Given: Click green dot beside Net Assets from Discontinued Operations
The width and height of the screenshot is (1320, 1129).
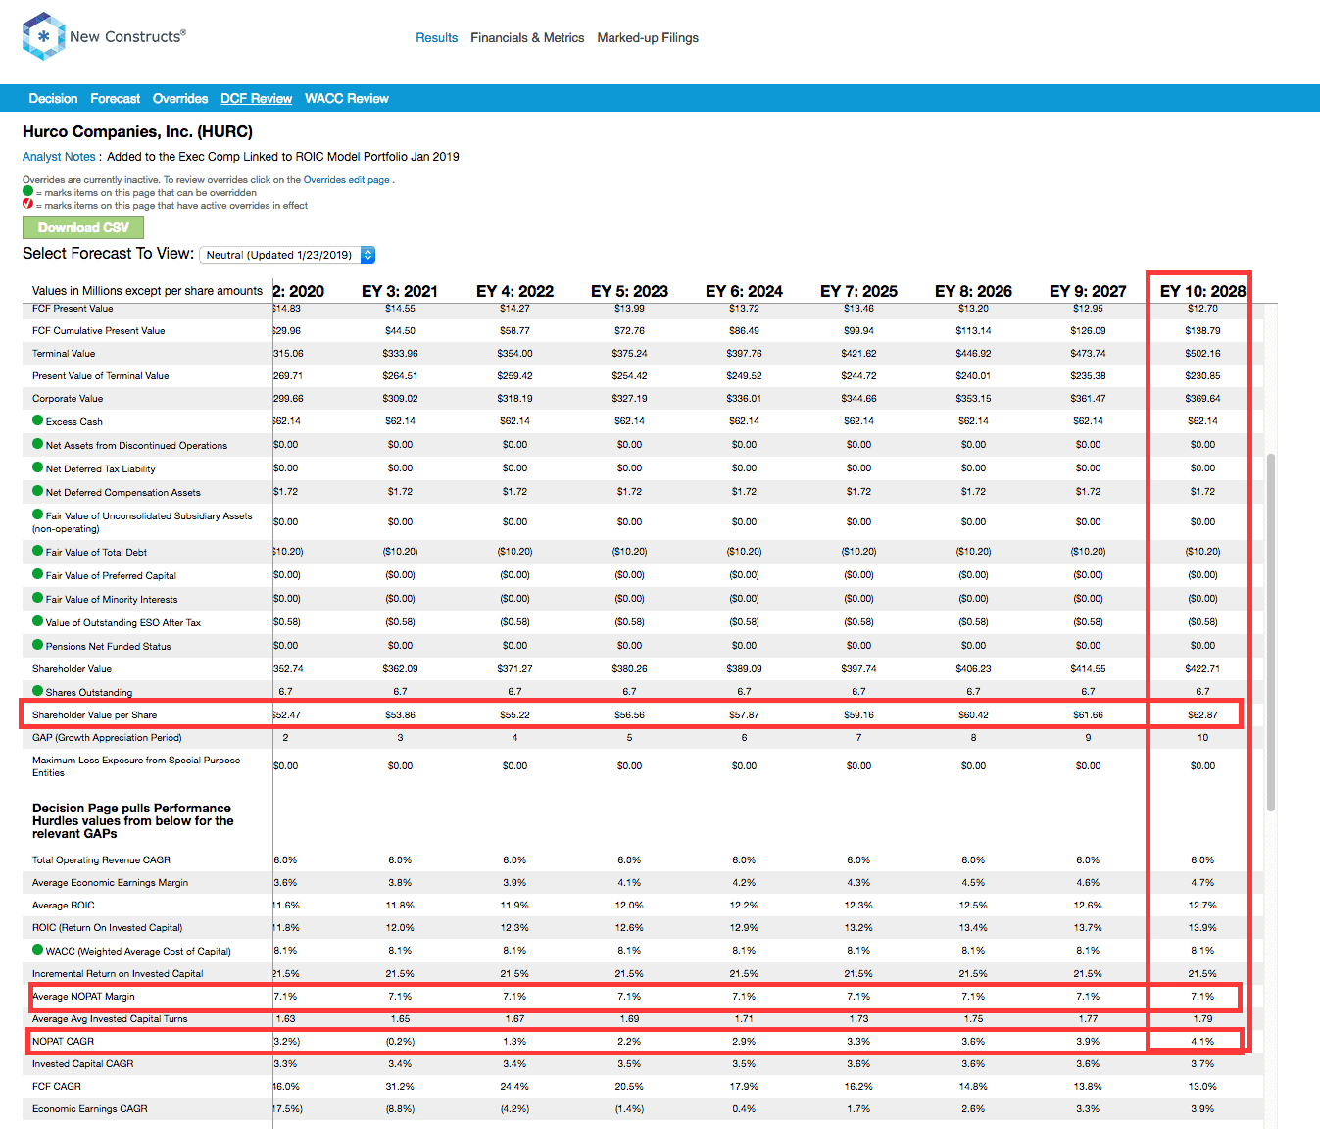Looking at the screenshot, I should pyautogui.click(x=38, y=444).
